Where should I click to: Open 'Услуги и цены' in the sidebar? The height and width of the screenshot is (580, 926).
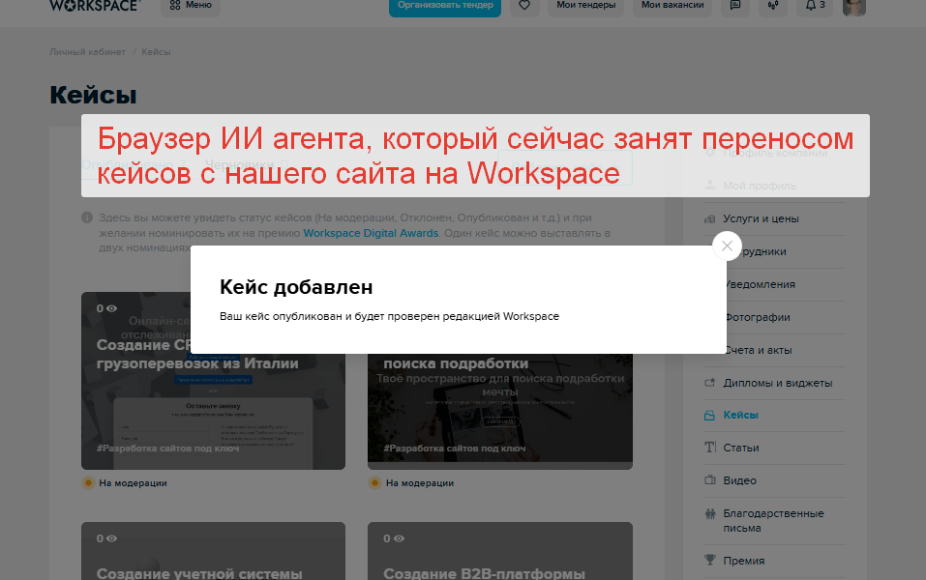tap(761, 218)
